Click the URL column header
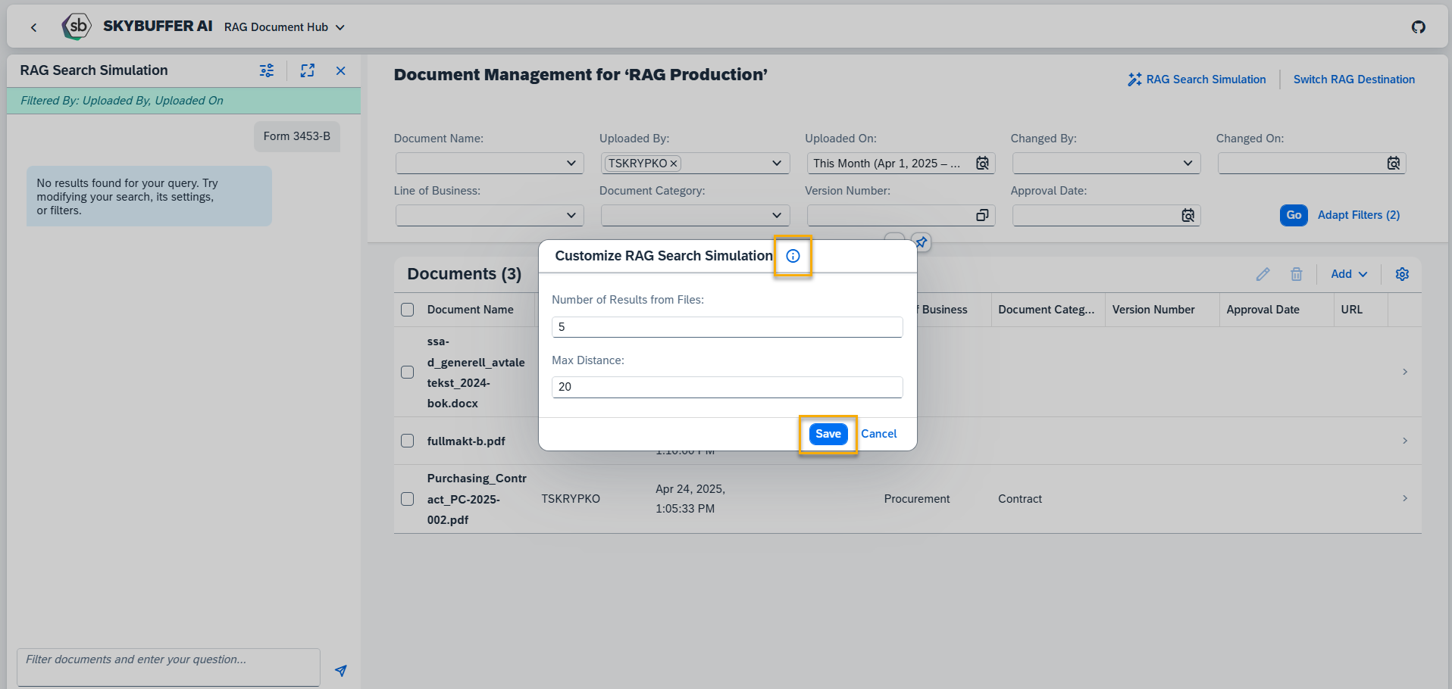Screen dimensions: 1452x689 tap(1351, 310)
